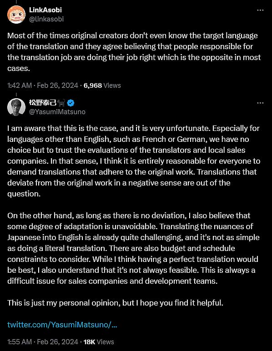Image resolution: width=272 pixels, height=351 pixels.
Task: Click the 18K Views count
Action: pos(99,342)
